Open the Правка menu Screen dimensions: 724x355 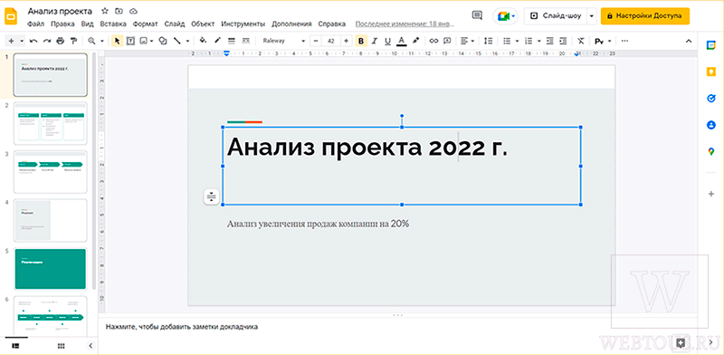pyautogui.click(x=62, y=24)
